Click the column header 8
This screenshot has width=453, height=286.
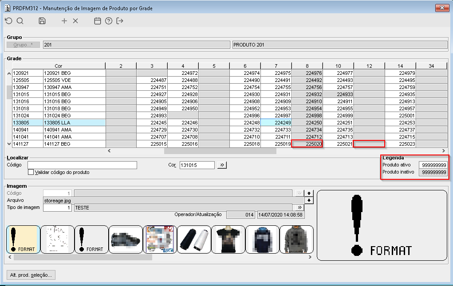307,66
